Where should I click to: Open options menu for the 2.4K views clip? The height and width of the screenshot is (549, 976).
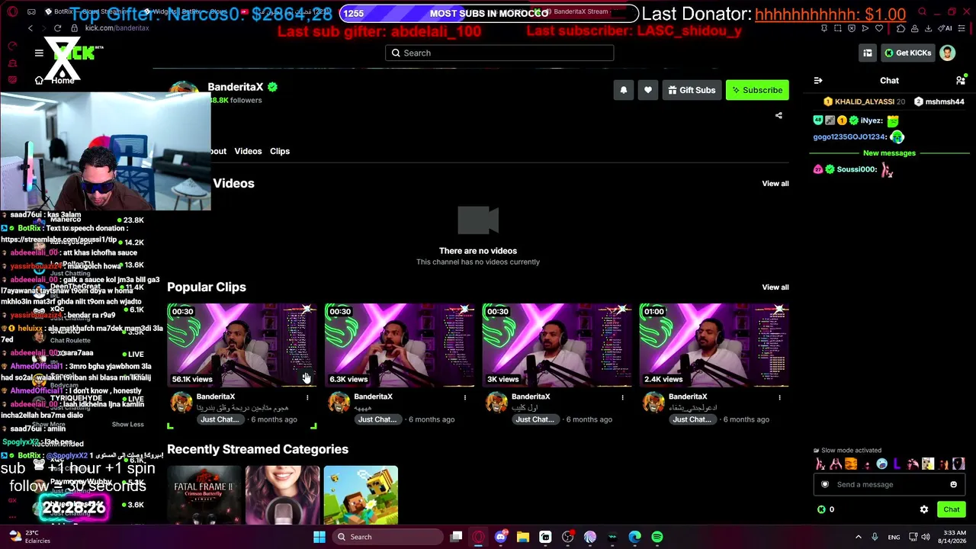pos(779,397)
